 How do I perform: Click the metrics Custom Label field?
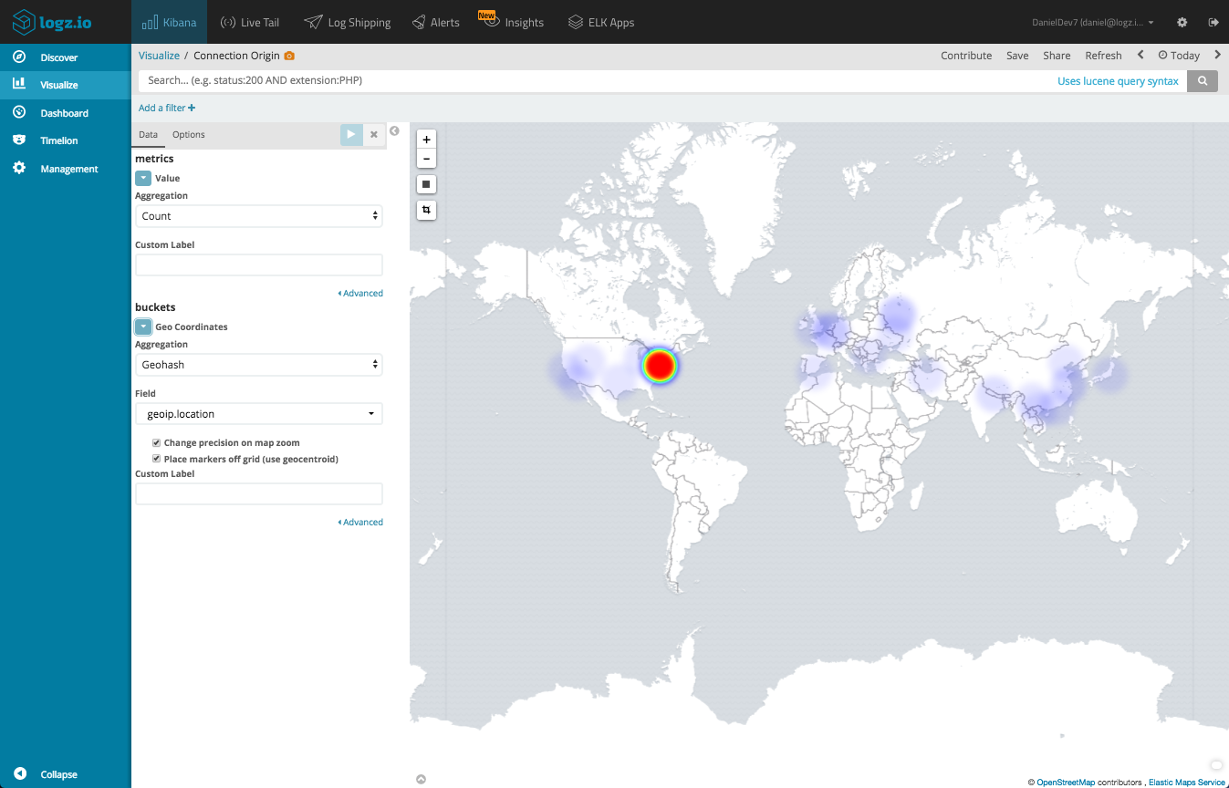[259, 265]
